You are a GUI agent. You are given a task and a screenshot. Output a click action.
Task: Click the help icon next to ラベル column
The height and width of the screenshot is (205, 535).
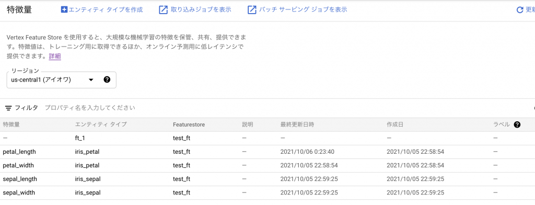(x=517, y=124)
